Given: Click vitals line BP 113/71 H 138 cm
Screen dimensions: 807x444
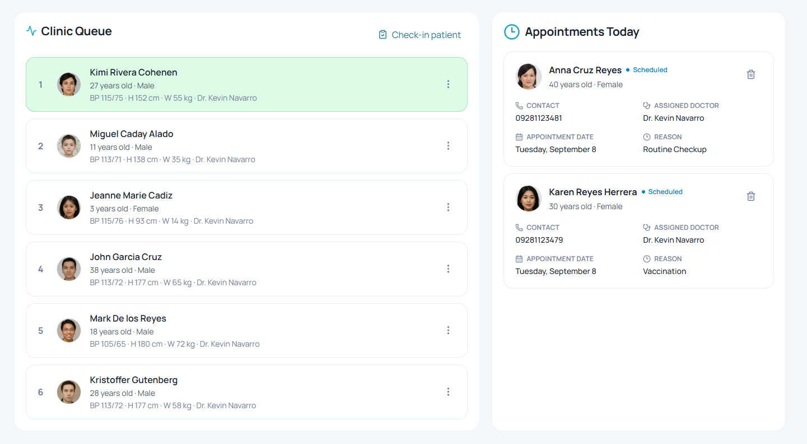Looking at the screenshot, I should (172, 159).
